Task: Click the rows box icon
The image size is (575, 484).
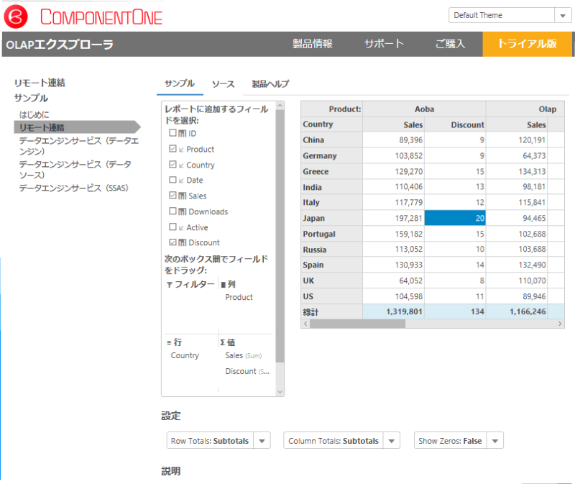Action: tap(169, 342)
